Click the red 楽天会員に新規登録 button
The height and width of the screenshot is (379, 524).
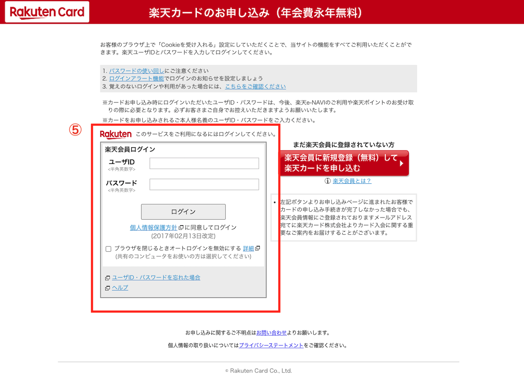point(344,163)
